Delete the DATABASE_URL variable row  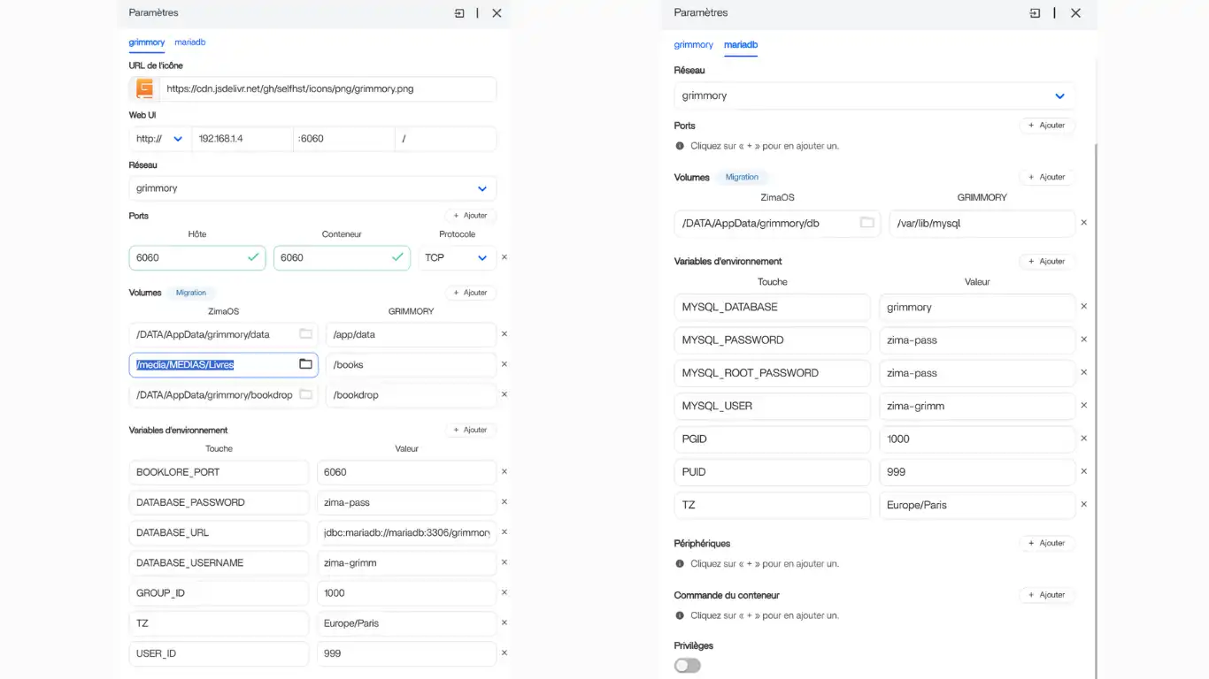[504, 531]
